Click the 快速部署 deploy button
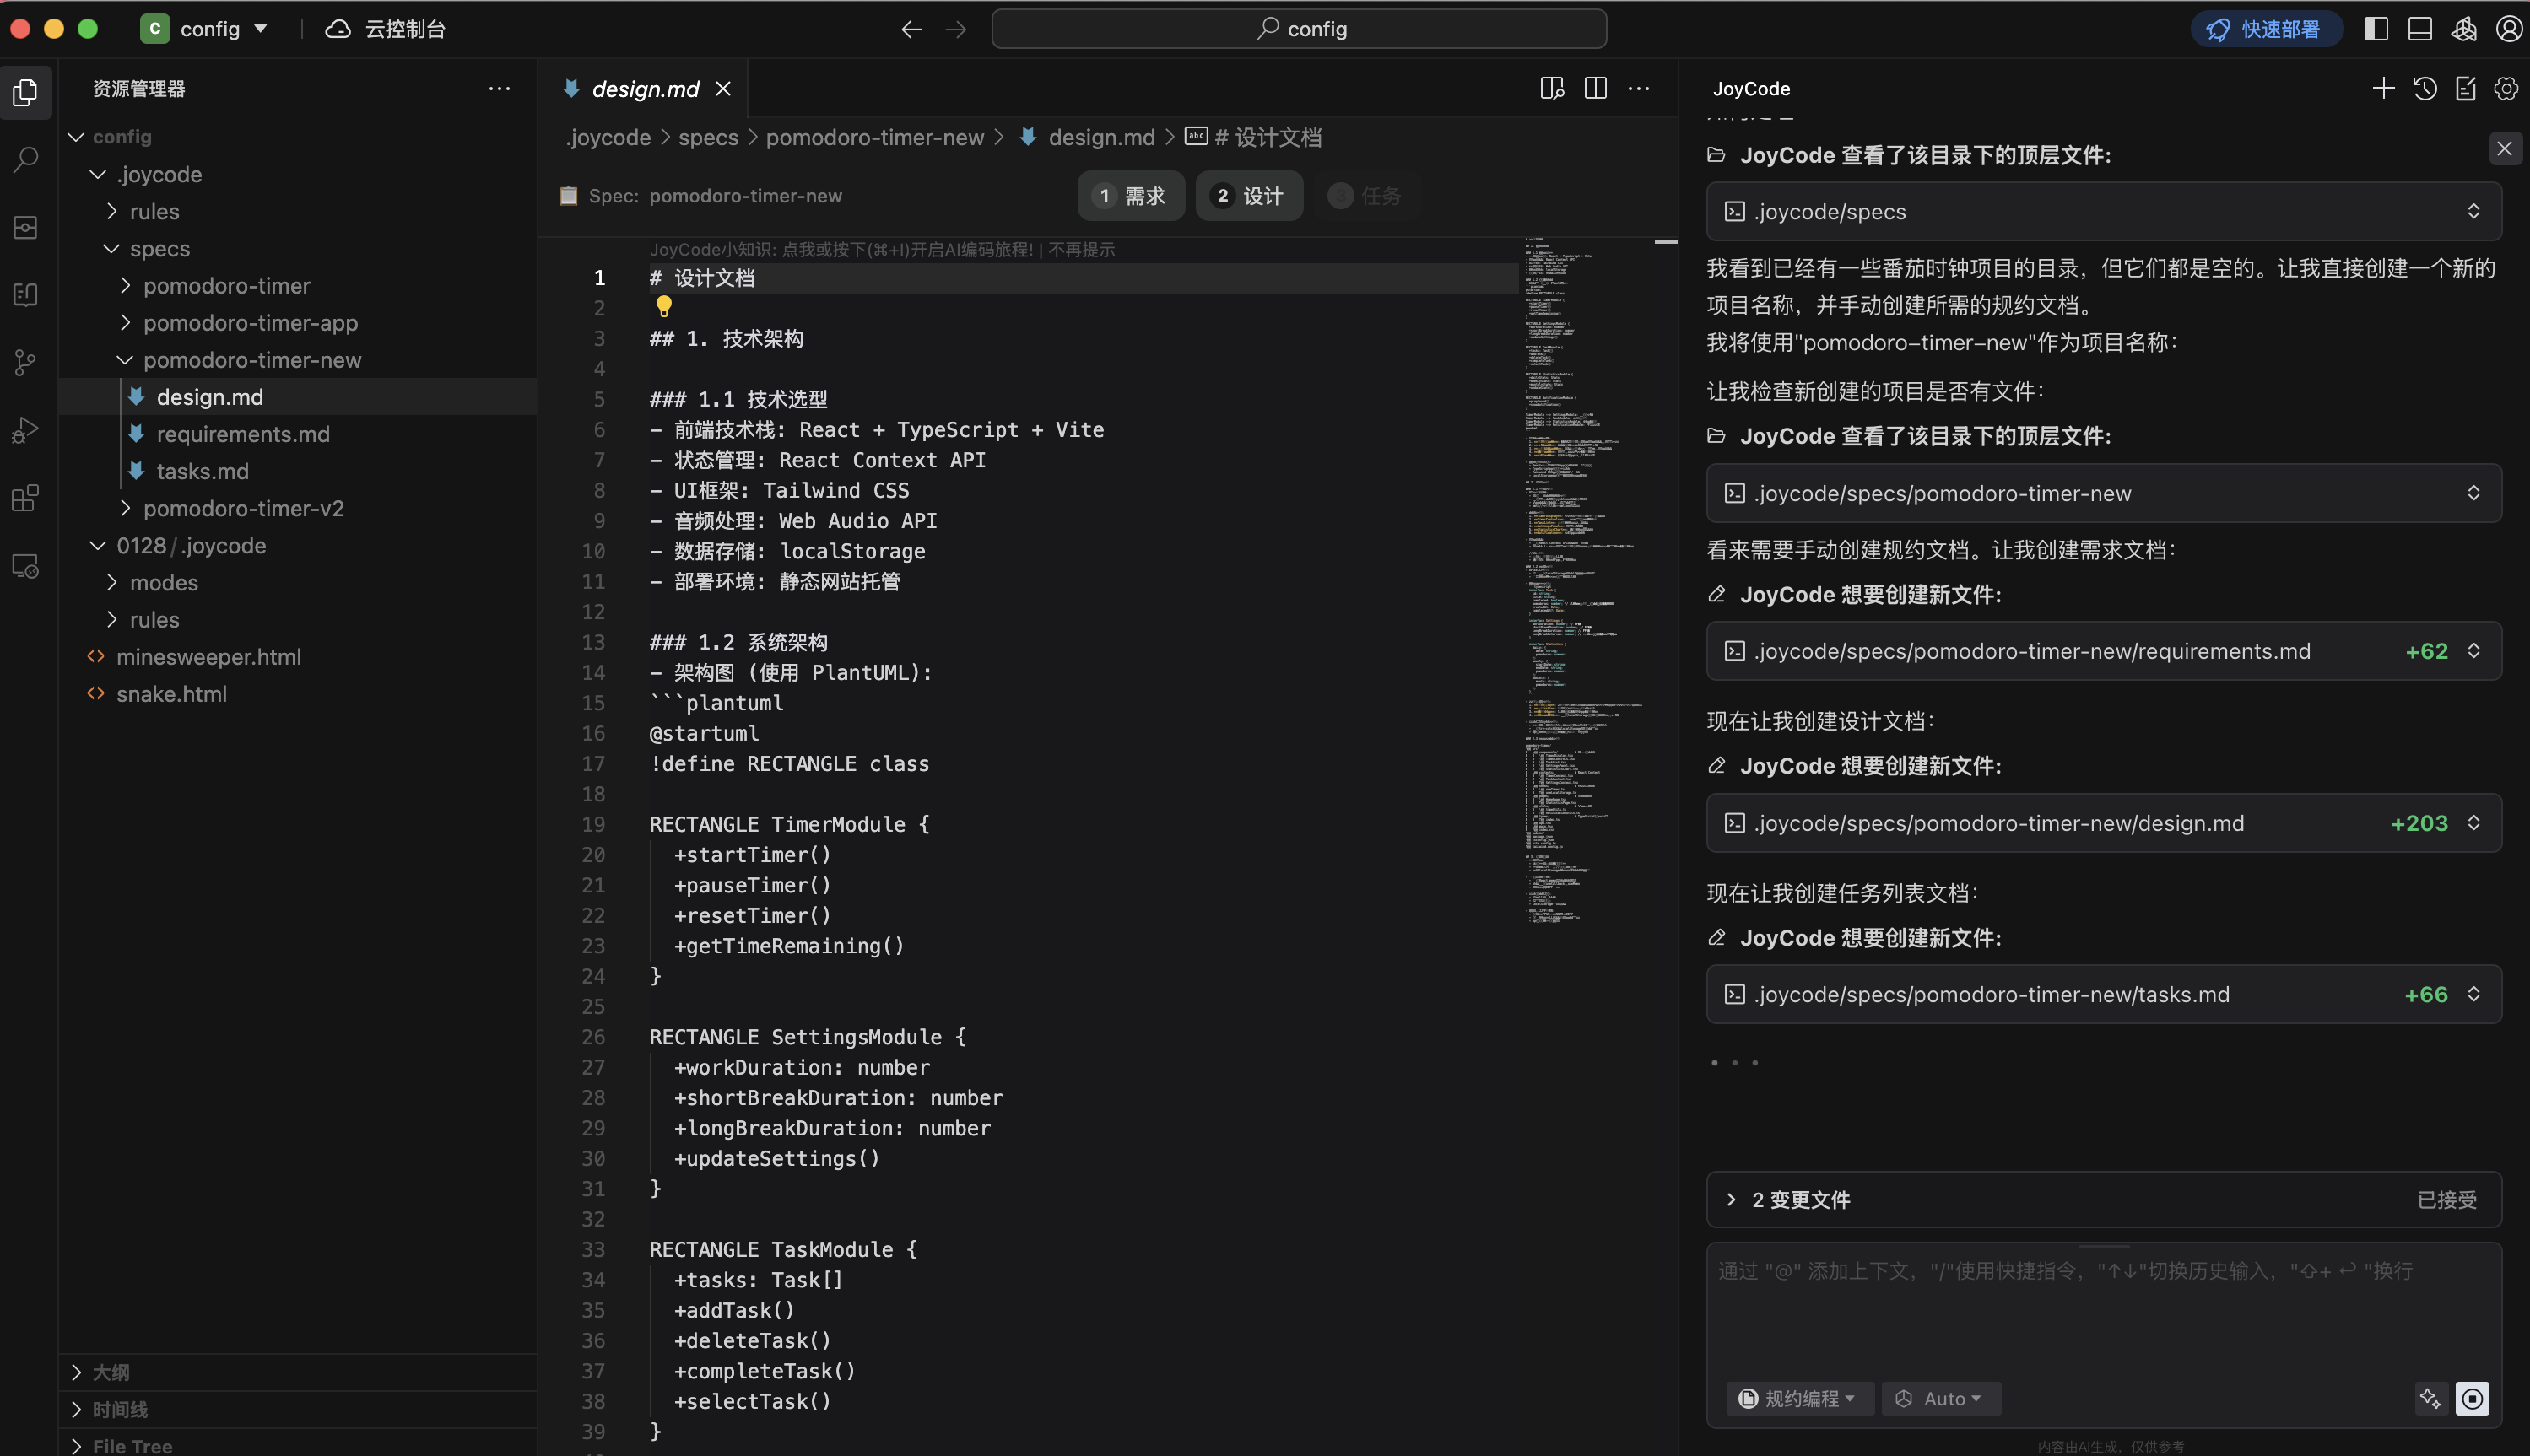Viewport: 2530px width, 1456px height. click(x=2266, y=28)
